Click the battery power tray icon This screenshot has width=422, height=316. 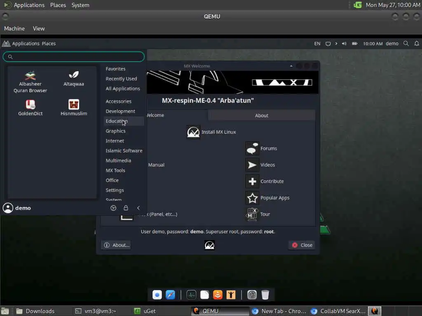pyautogui.click(x=355, y=44)
